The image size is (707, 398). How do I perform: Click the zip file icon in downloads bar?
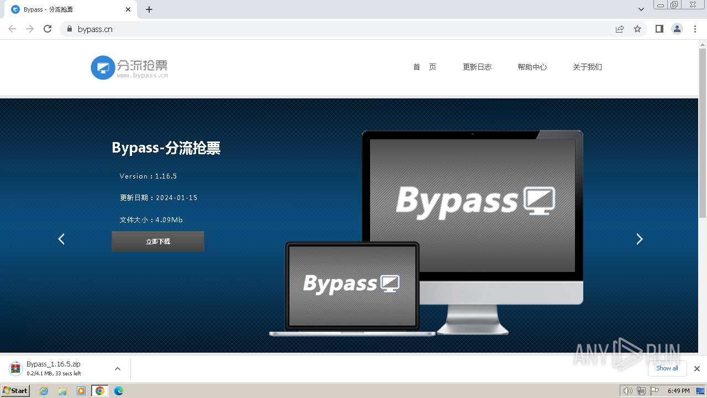click(x=15, y=369)
